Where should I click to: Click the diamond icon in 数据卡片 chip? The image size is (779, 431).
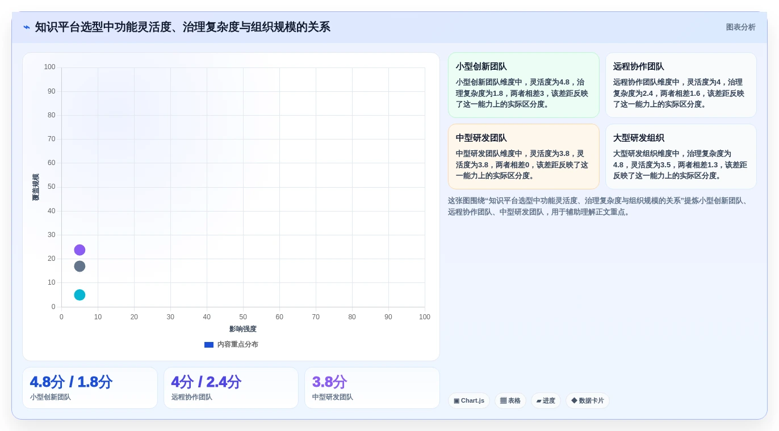tap(574, 400)
